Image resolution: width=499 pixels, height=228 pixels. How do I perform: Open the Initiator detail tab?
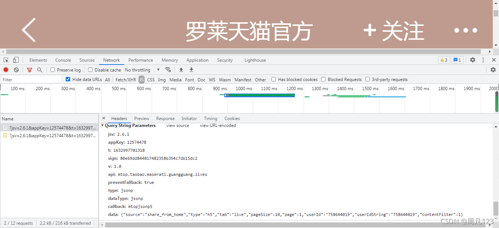tap(189, 119)
